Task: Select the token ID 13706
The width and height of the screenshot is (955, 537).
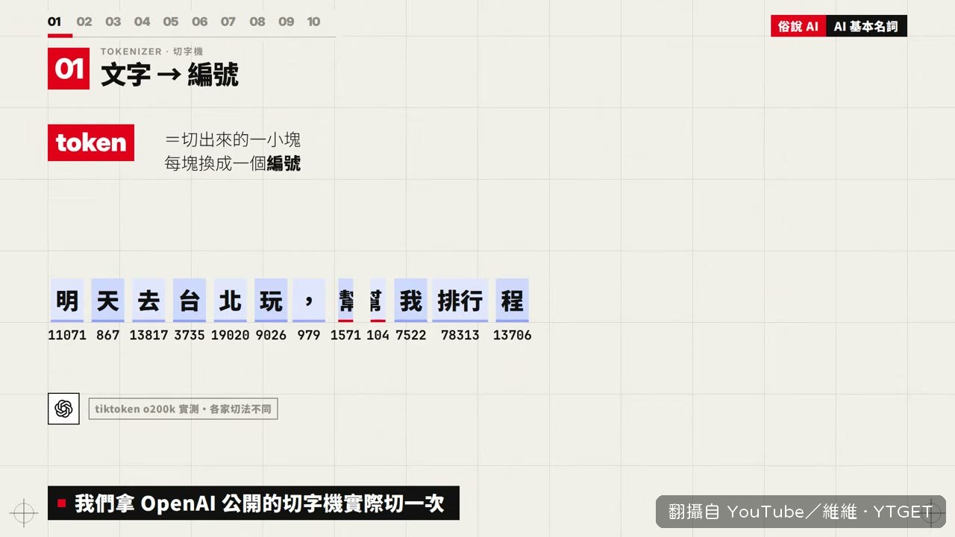Action: pyautogui.click(x=513, y=336)
